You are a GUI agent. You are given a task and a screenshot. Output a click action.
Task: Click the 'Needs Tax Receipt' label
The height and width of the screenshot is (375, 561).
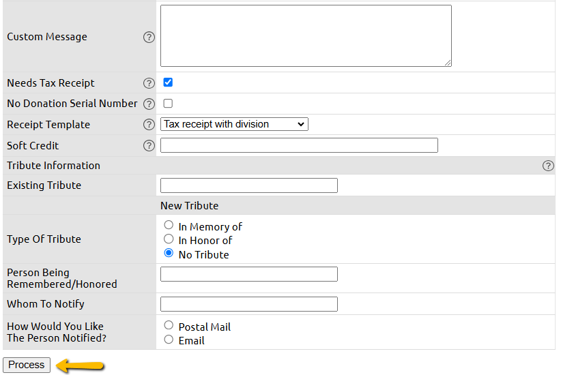click(x=51, y=83)
